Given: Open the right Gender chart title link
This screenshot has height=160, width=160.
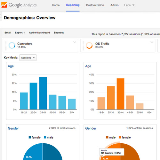Looking at the screenshot, I should (91, 128).
